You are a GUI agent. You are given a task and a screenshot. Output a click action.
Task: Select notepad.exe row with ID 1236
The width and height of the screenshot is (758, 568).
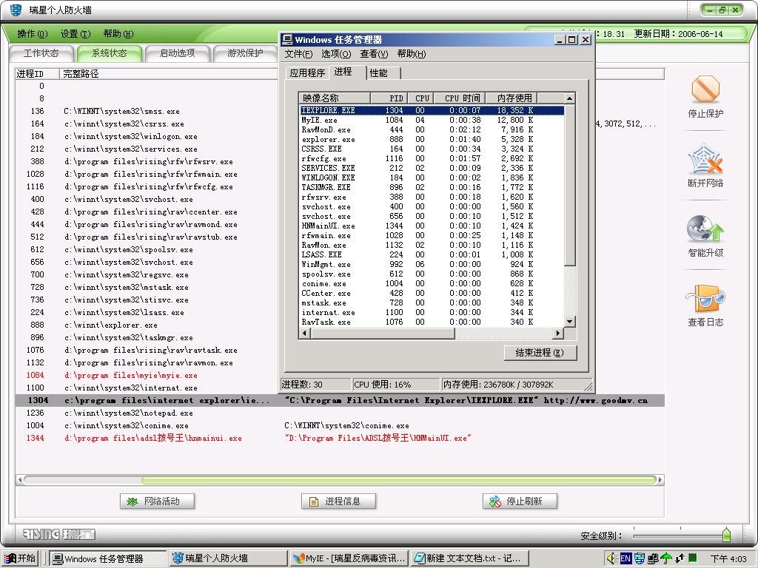pos(340,413)
